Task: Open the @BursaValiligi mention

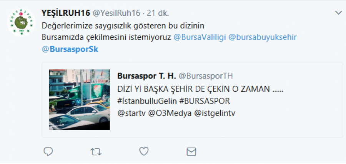Action: pos(200,38)
